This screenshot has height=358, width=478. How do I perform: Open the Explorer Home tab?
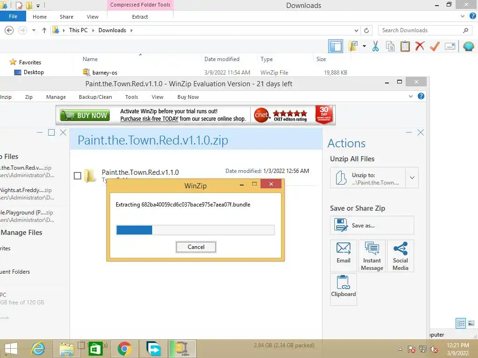coord(40,17)
